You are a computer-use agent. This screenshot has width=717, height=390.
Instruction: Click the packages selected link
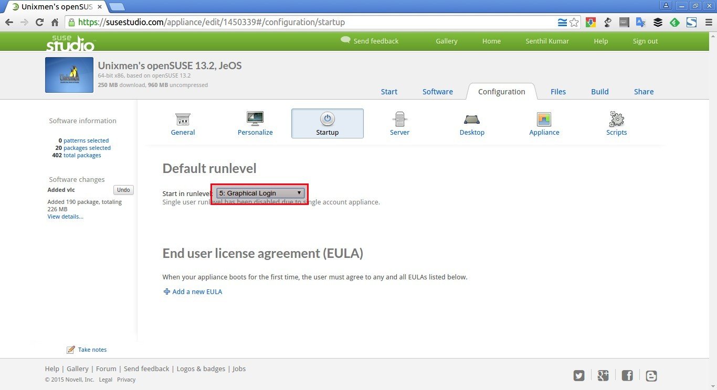pos(87,148)
